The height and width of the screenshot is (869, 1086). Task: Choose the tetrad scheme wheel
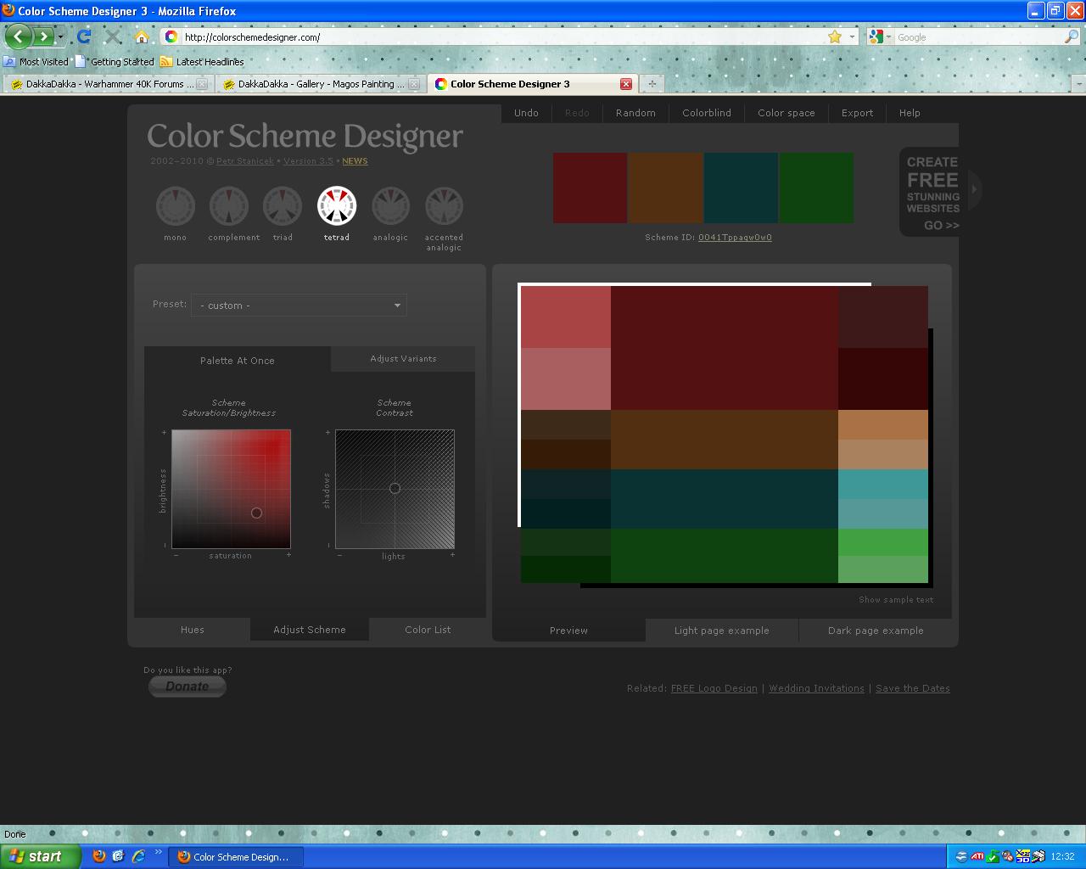337,206
